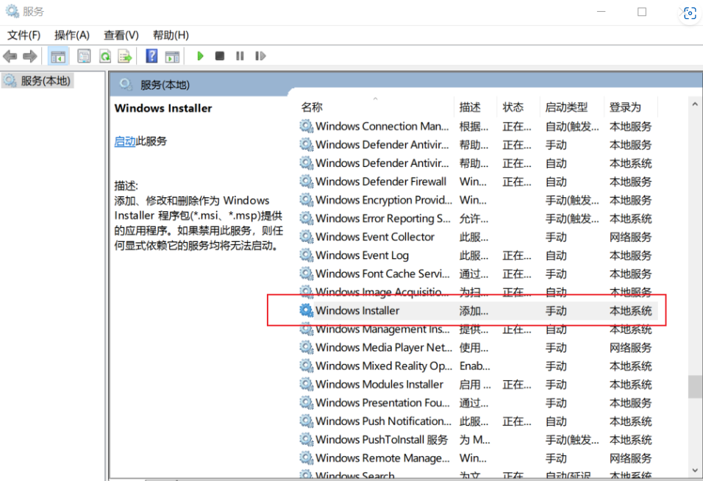Click the vertical scrollbar thumb
This screenshot has width=703, height=481.
[x=696, y=386]
